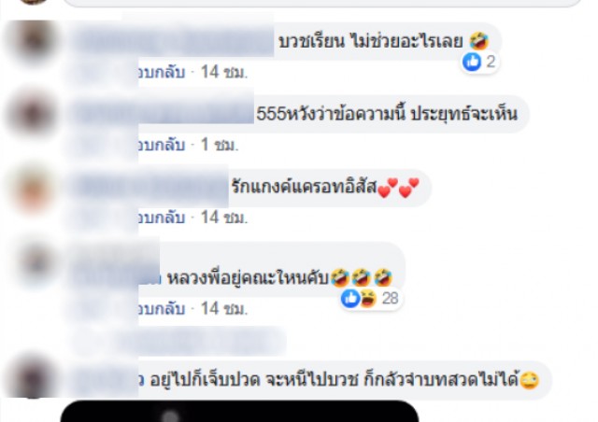Image resolution: width=598 pixels, height=422 pixels.
Task: Open the fourth commenter's profile picture
Action: (36, 262)
